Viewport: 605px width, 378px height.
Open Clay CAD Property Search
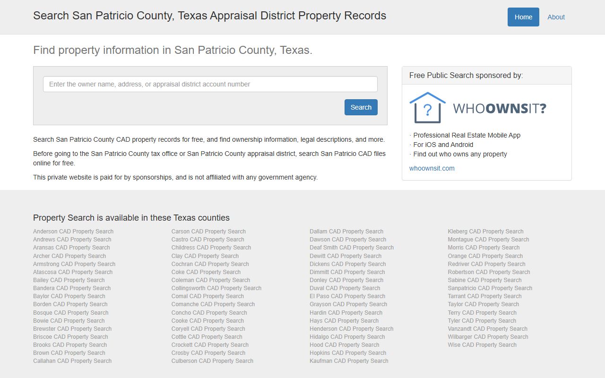coord(205,256)
